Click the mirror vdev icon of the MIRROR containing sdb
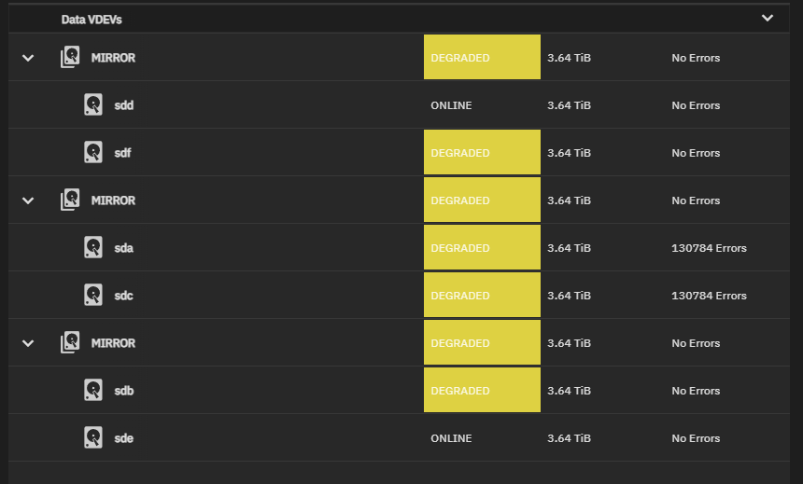The image size is (803, 484). (x=70, y=342)
